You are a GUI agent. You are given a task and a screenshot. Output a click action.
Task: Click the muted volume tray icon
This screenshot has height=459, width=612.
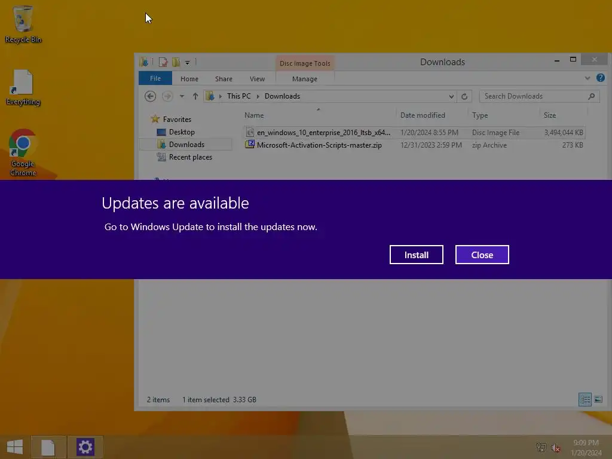click(x=556, y=447)
